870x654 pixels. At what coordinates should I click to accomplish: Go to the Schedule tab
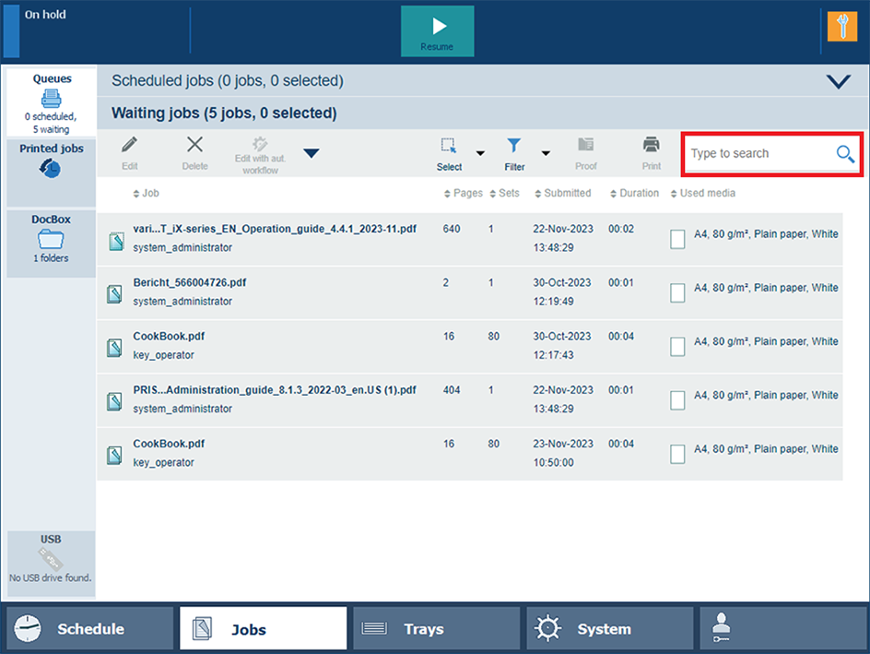pos(89,629)
